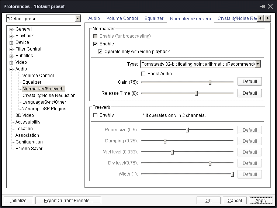
Task: Click the Cancel button
Action: pyautogui.click(x=235, y=200)
